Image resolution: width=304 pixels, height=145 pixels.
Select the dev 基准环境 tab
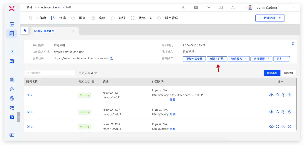click(55, 31)
